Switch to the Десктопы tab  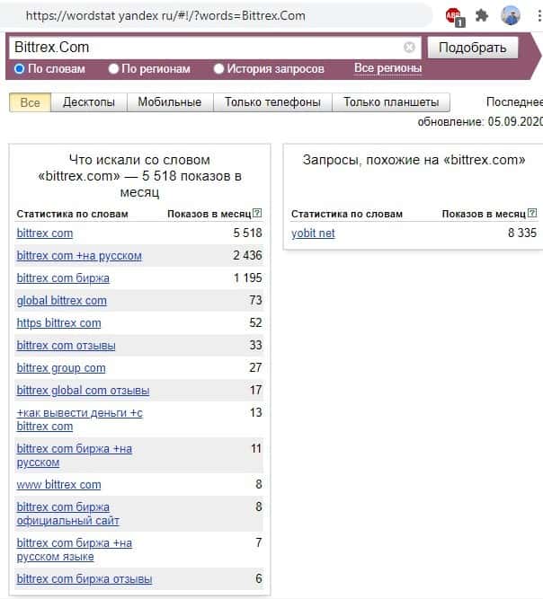pyautogui.click(x=89, y=102)
